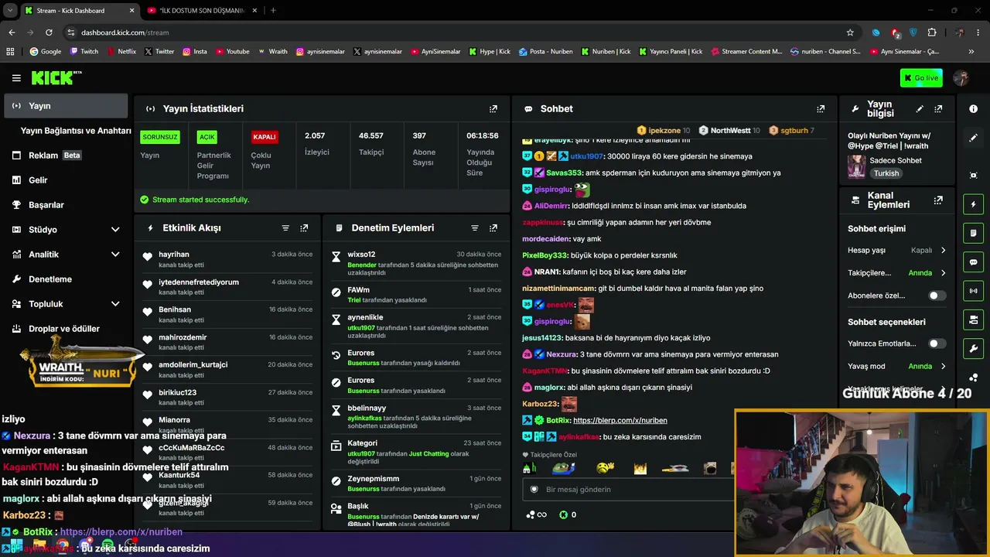This screenshot has width=990, height=557.
Task: Pop out the Kanal Eylemleri panel
Action: click(x=938, y=200)
